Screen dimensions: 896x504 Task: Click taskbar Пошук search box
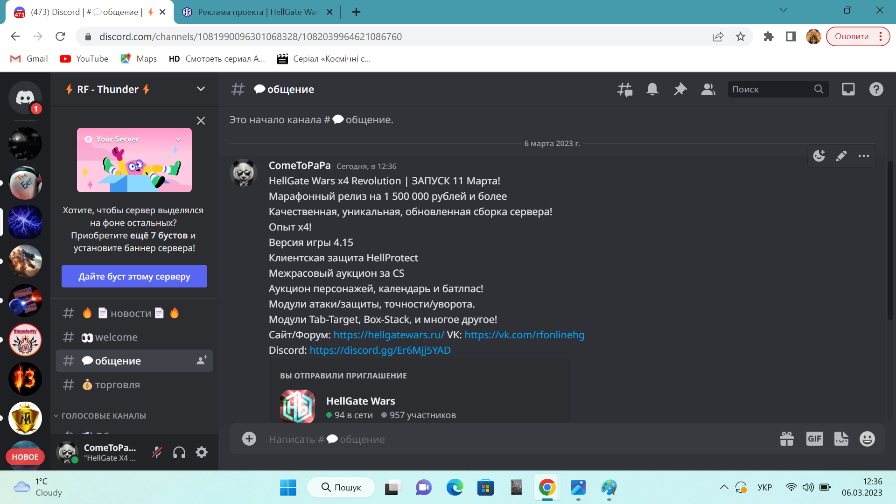341,488
